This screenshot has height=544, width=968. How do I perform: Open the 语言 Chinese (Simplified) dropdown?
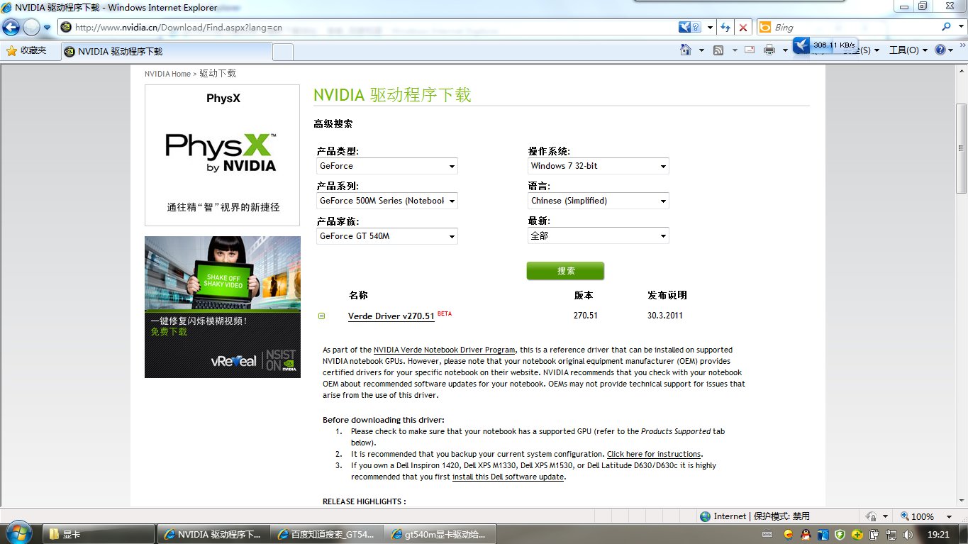pyautogui.click(x=598, y=201)
